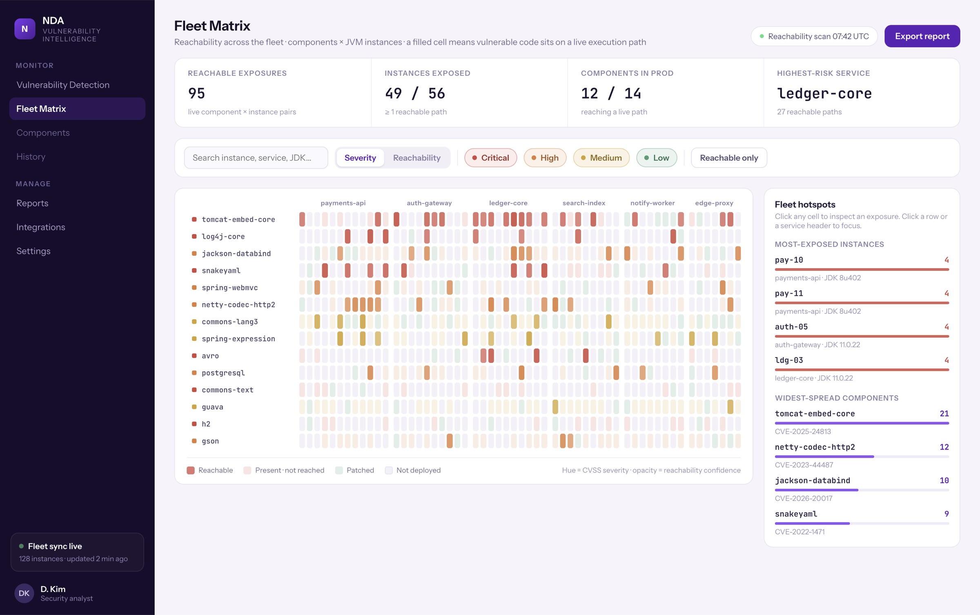Click the CVE-2023-44487 label
The width and height of the screenshot is (980, 615).
coord(804,465)
